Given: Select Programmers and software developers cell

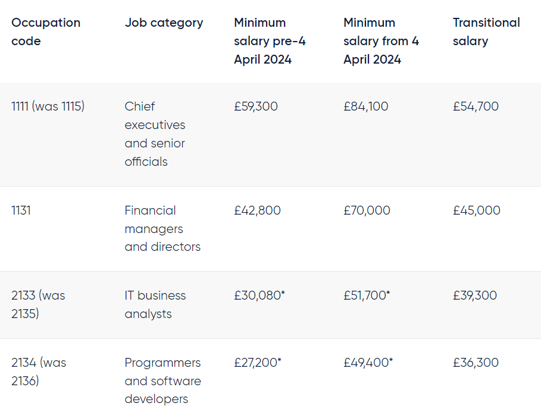Looking at the screenshot, I should coord(163,380).
